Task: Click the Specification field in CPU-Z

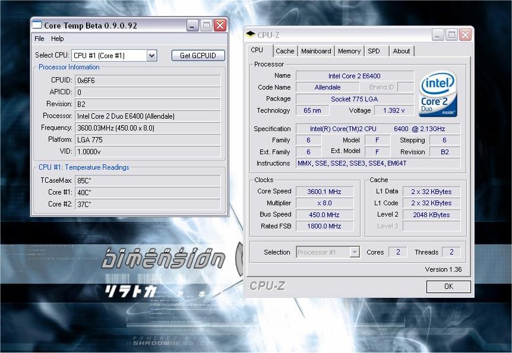Action: [x=378, y=129]
